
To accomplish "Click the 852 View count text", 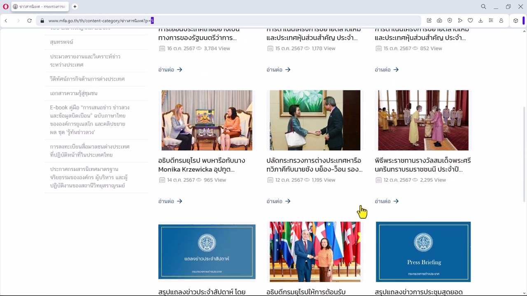I will 431,48.
